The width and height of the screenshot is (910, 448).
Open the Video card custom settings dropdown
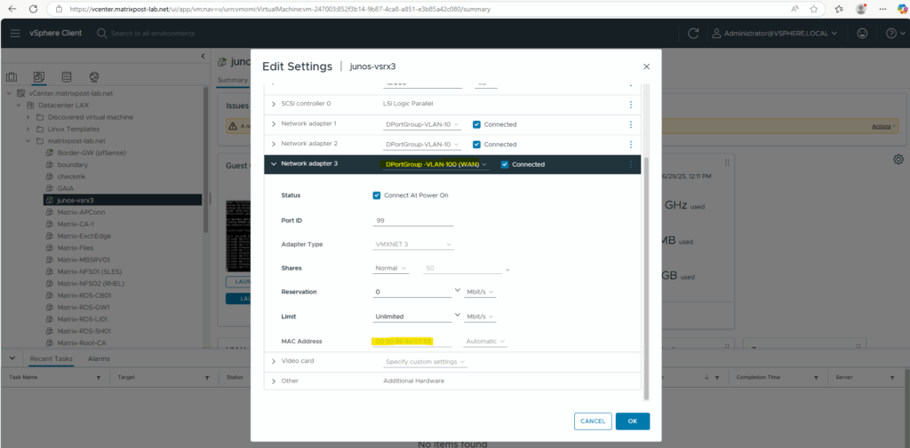click(426, 362)
